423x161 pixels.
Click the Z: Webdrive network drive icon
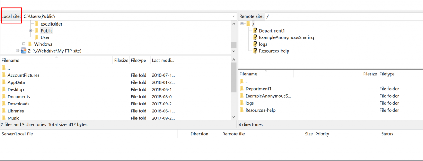[x=24, y=51]
